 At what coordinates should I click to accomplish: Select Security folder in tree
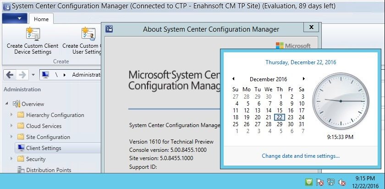[x=36, y=159]
